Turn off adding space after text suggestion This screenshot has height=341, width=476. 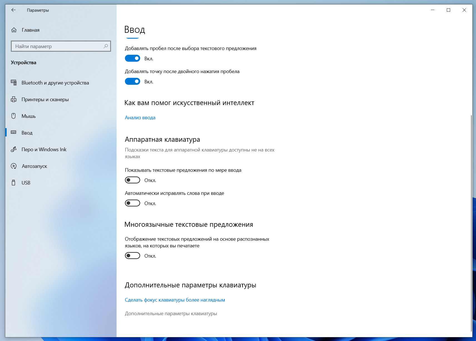[132, 58]
